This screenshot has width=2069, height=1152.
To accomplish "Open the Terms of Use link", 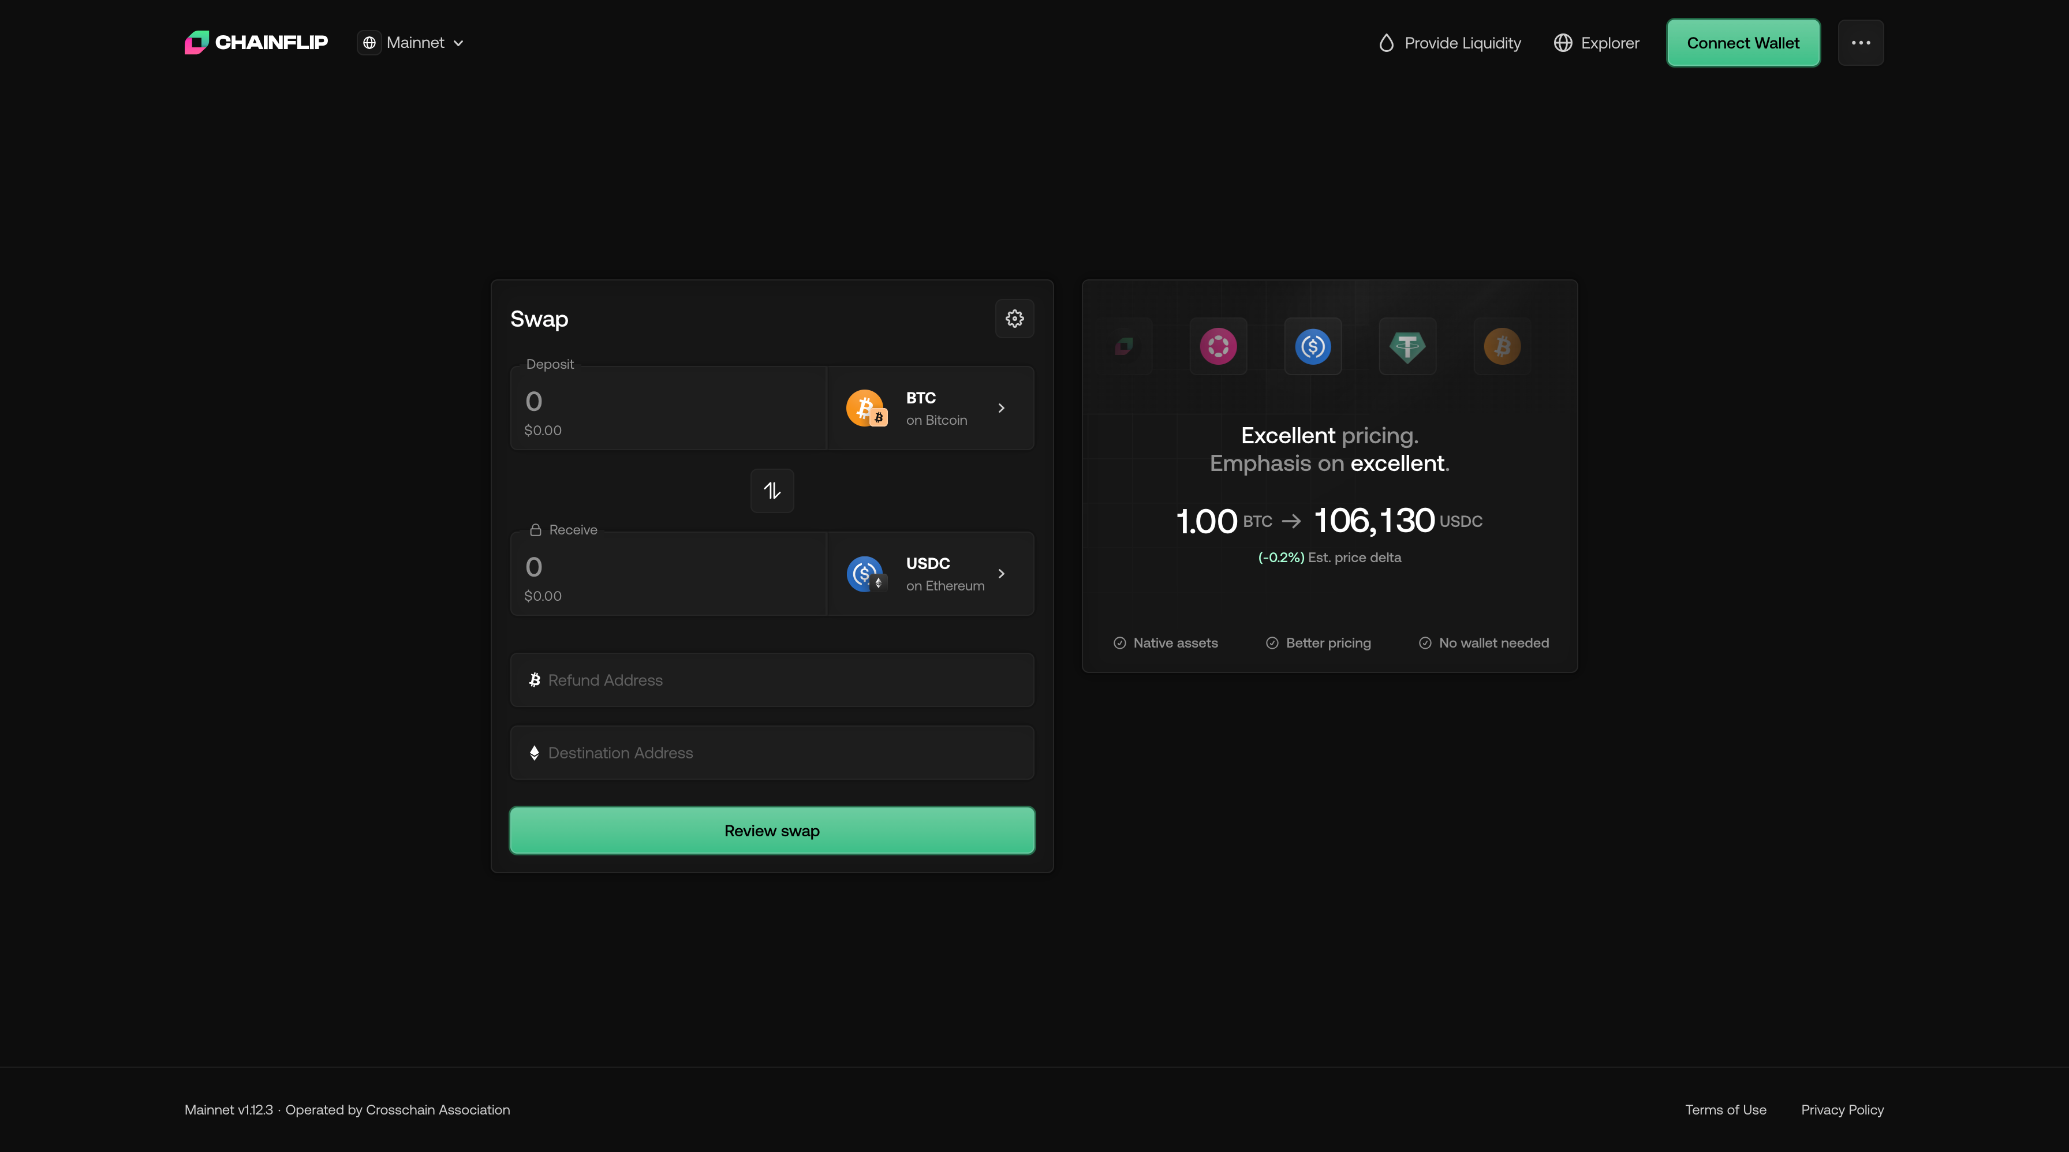I will 1726,1109.
